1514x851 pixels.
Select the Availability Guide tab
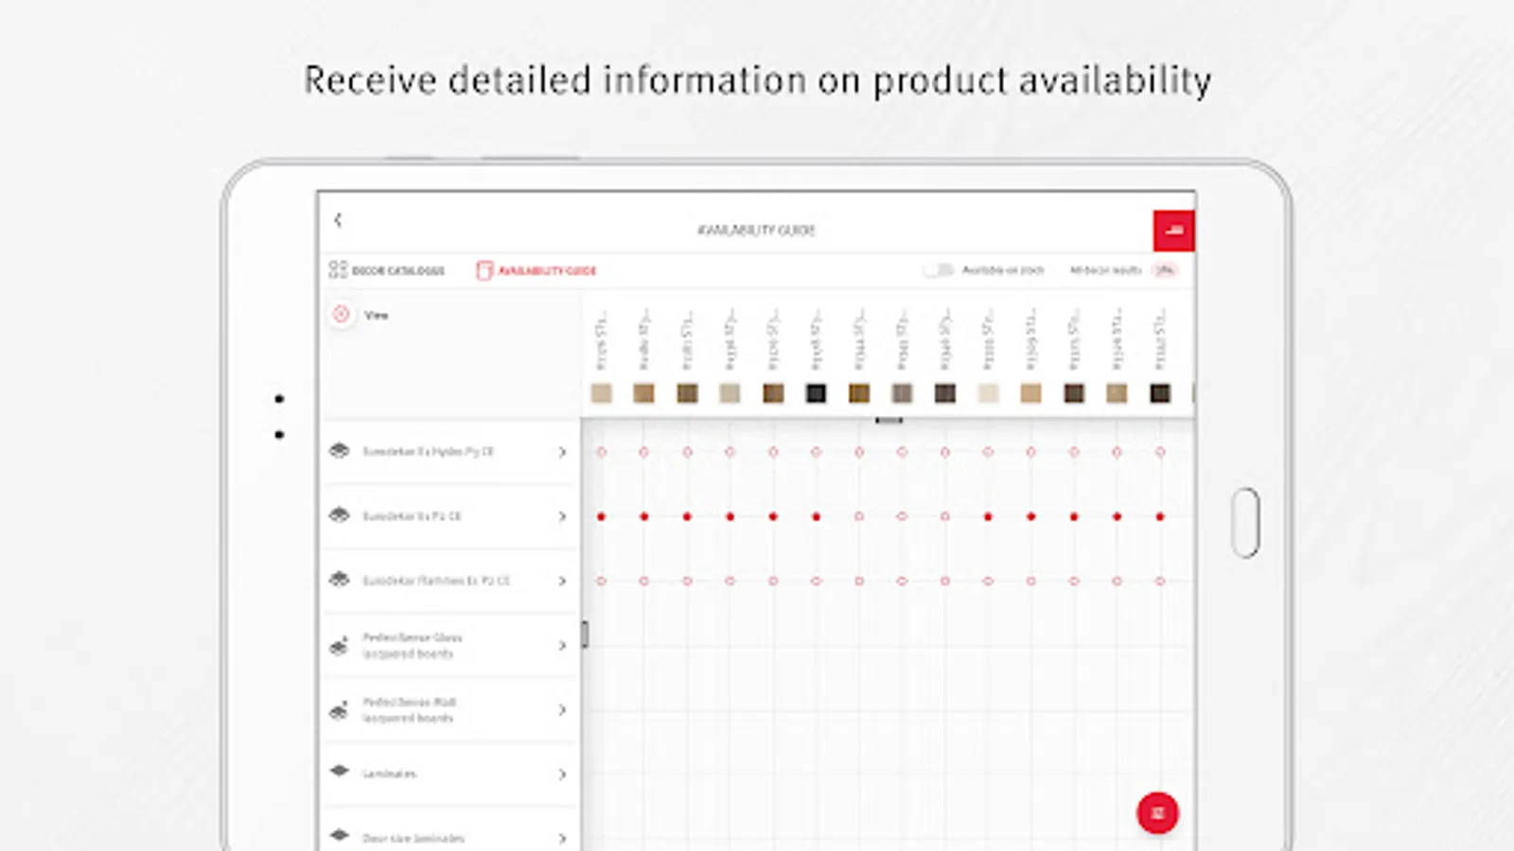tap(537, 270)
